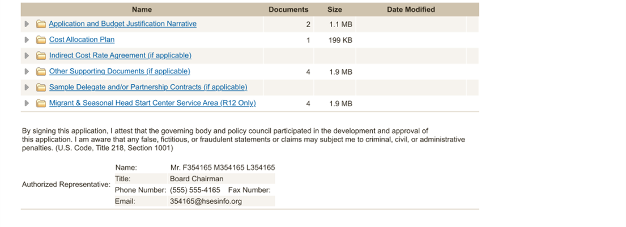Viewport: 626px width, 227px height.
Task: Click the Cost Allocation Plan folder icon
Action: (41, 40)
